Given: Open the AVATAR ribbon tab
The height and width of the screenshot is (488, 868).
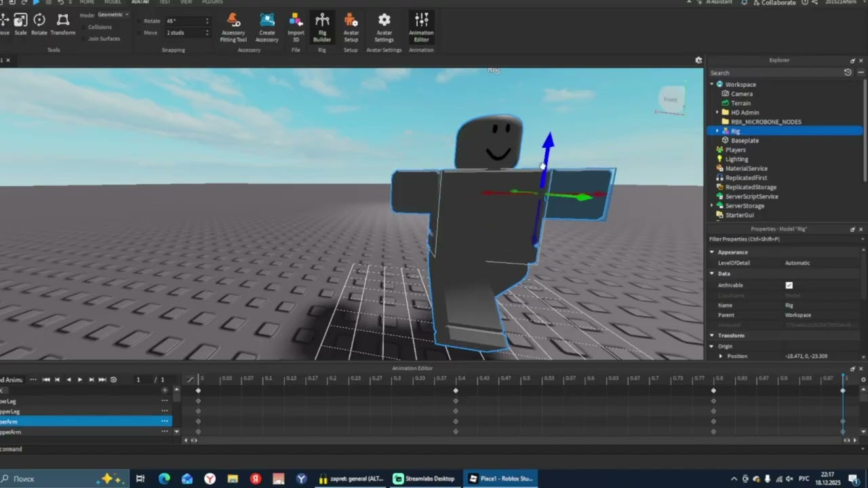Looking at the screenshot, I should tap(140, 2).
